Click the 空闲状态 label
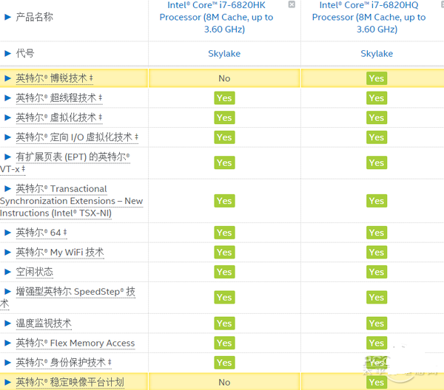 (x=35, y=272)
